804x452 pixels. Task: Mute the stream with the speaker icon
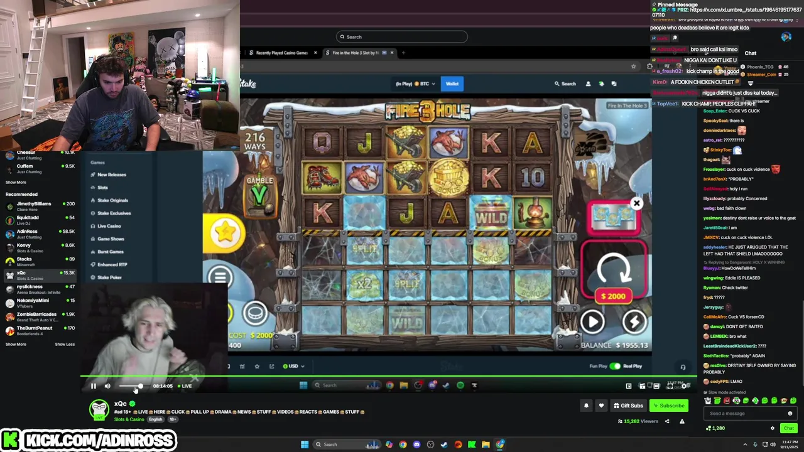click(x=107, y=386)
